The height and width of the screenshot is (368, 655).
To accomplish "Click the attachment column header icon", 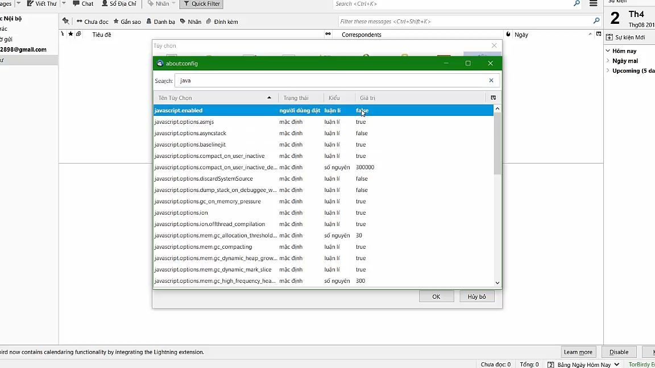I will tap(78, 34).
